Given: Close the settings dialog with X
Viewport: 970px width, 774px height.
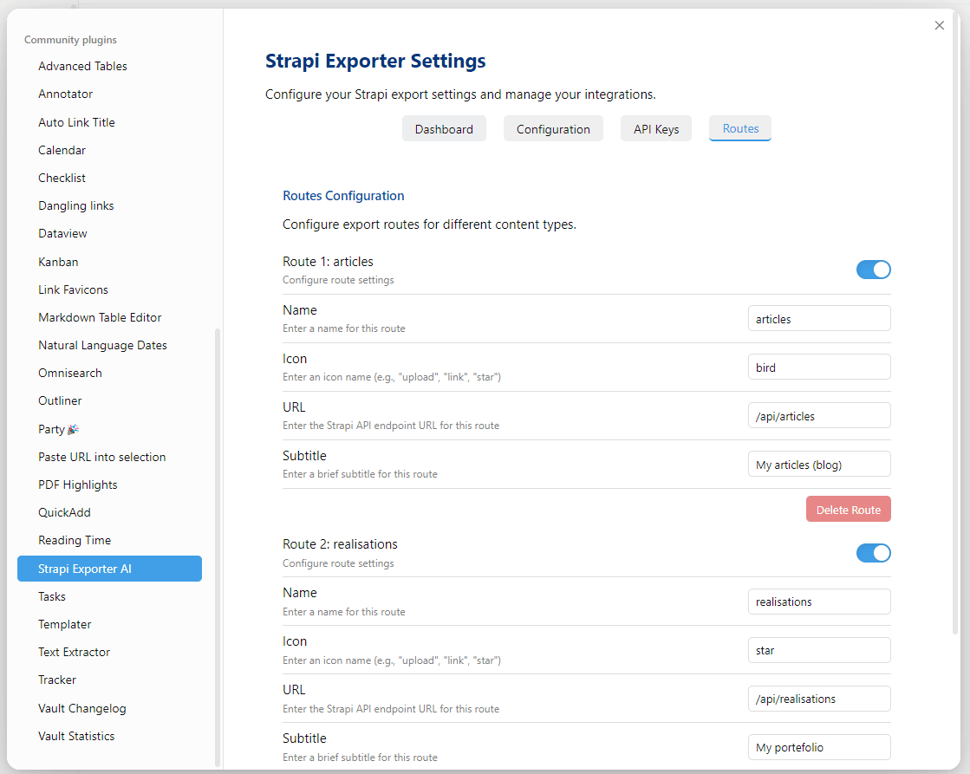Looking at the screenshot, I should click(x=940, y=25).
